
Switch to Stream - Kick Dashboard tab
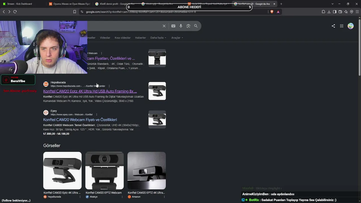pyautogui.click(x=23, y=4)
